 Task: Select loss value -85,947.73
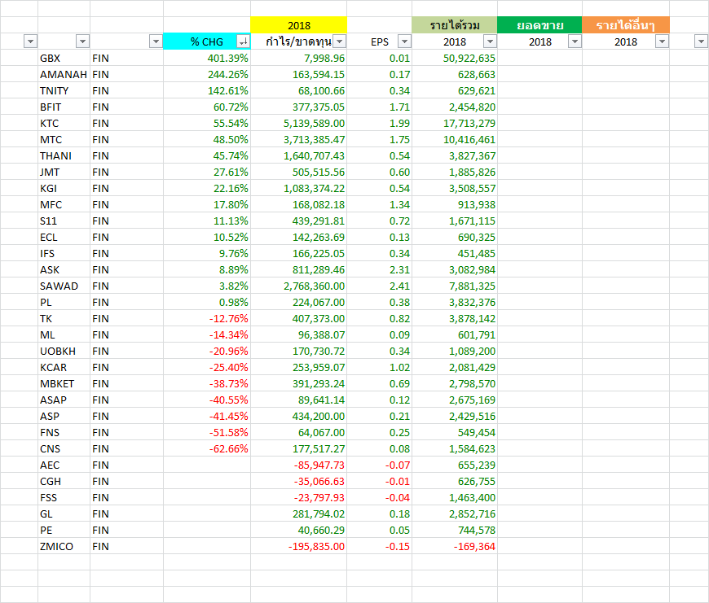coord(299,465)
